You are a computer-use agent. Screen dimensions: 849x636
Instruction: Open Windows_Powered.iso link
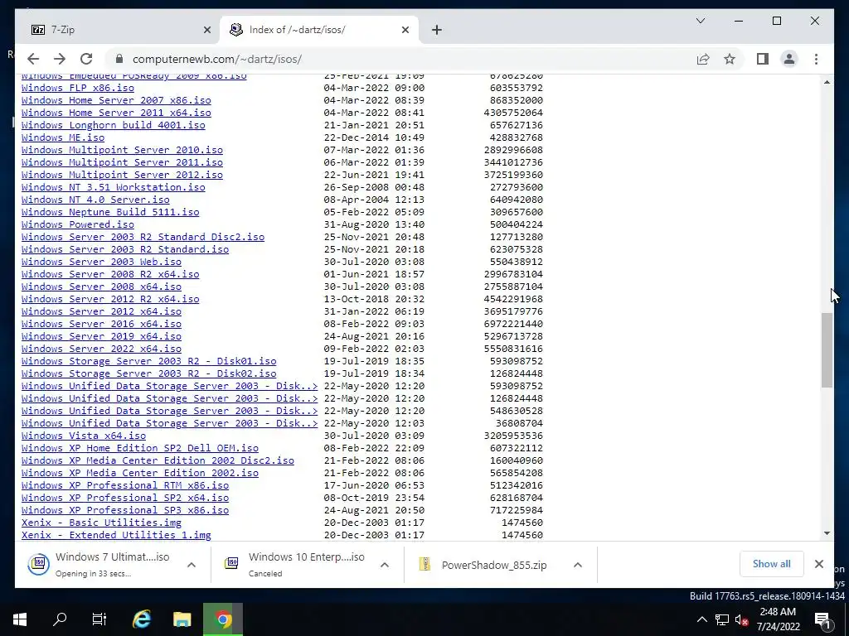[x=77, y=224]
